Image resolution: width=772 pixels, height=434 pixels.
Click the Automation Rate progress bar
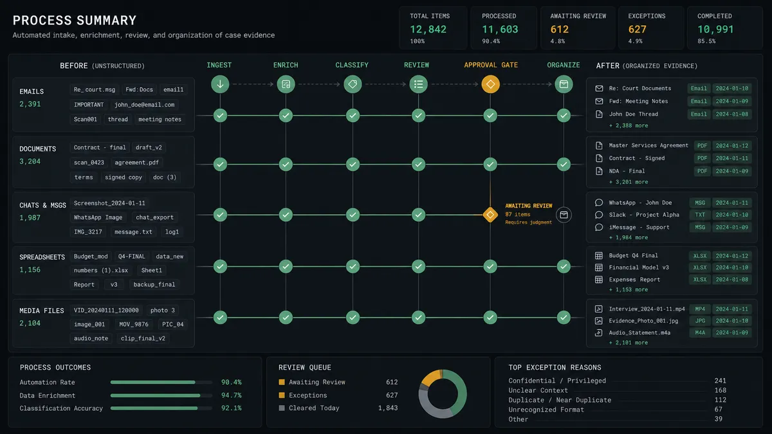coord(154,382)
